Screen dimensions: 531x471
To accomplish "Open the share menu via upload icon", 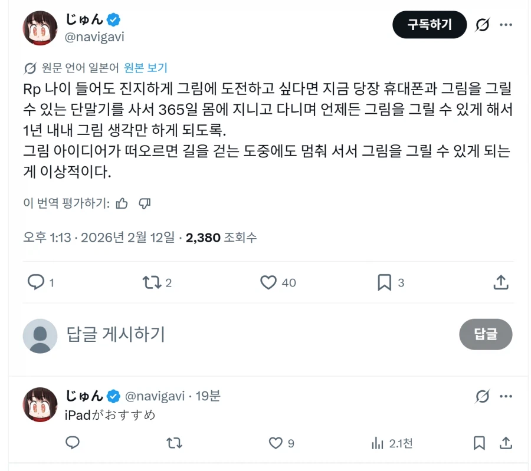I will 501,282.
